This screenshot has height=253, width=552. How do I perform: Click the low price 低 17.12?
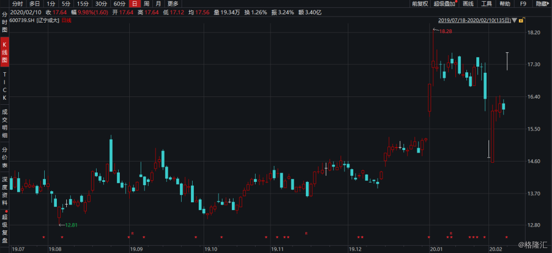174,13
